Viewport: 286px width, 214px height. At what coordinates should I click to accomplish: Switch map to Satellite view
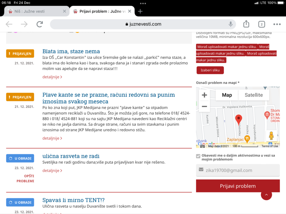[x=253, y=95]
